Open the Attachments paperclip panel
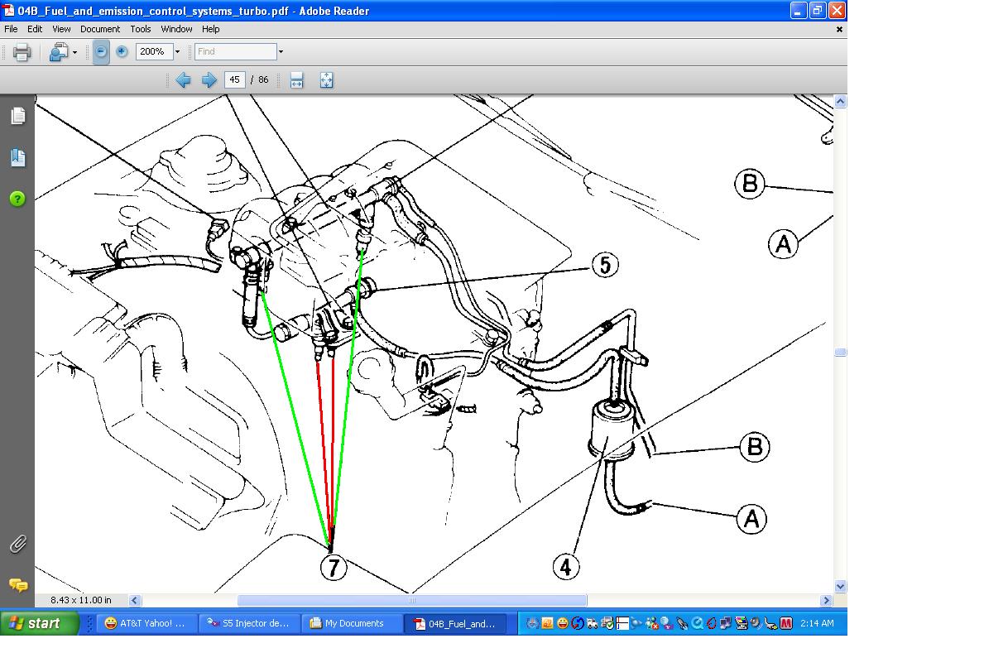 (17, 544)
